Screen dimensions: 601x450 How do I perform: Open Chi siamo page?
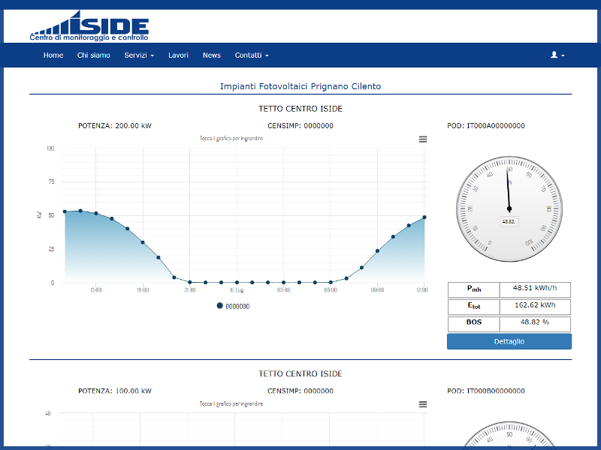[93, 55]
